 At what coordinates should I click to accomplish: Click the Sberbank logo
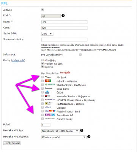(x=50, y=84)
